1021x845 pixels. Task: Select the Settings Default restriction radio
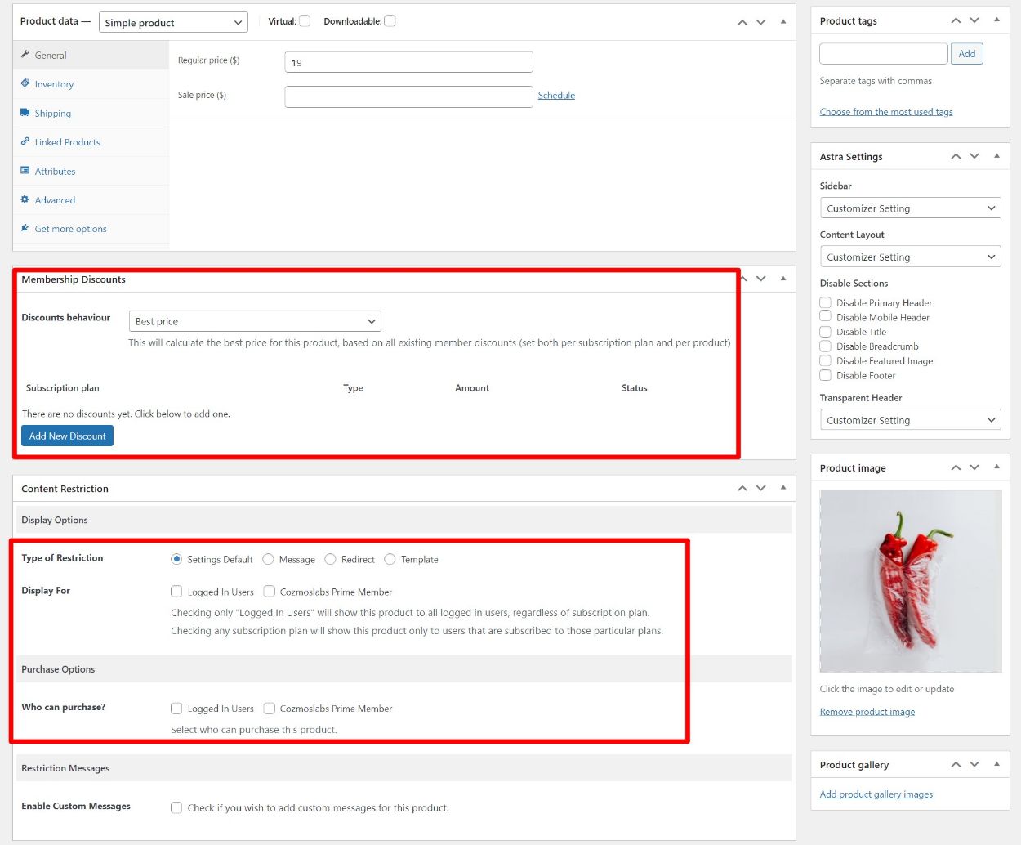(x=176, y=559)
